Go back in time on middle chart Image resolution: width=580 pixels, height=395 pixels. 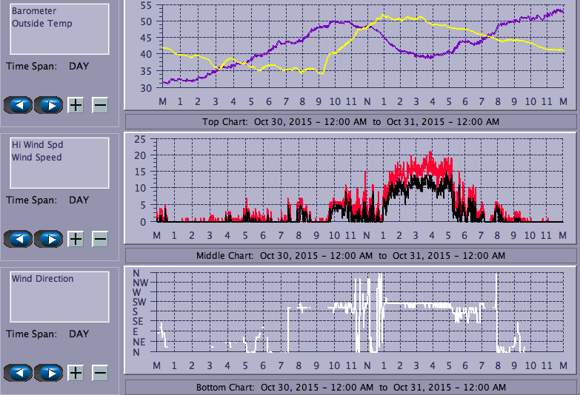[x=19, y=239]
